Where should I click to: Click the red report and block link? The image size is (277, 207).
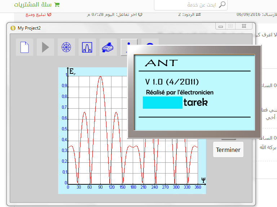coord(38,14)
